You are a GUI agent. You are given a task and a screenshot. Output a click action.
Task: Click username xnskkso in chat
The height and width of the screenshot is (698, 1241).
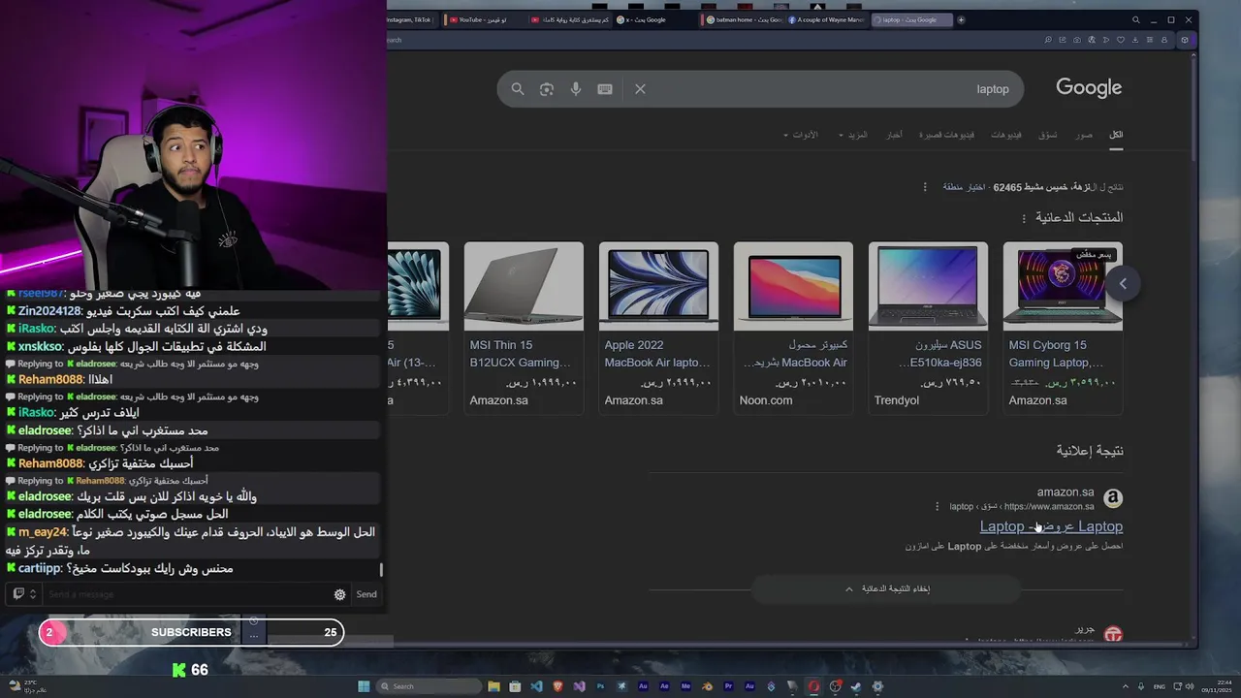40,346
